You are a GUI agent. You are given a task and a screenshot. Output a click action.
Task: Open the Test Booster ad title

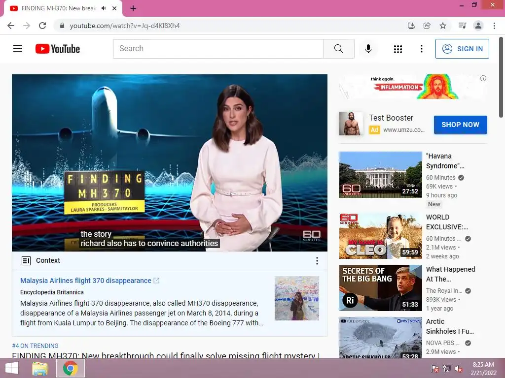391,118
